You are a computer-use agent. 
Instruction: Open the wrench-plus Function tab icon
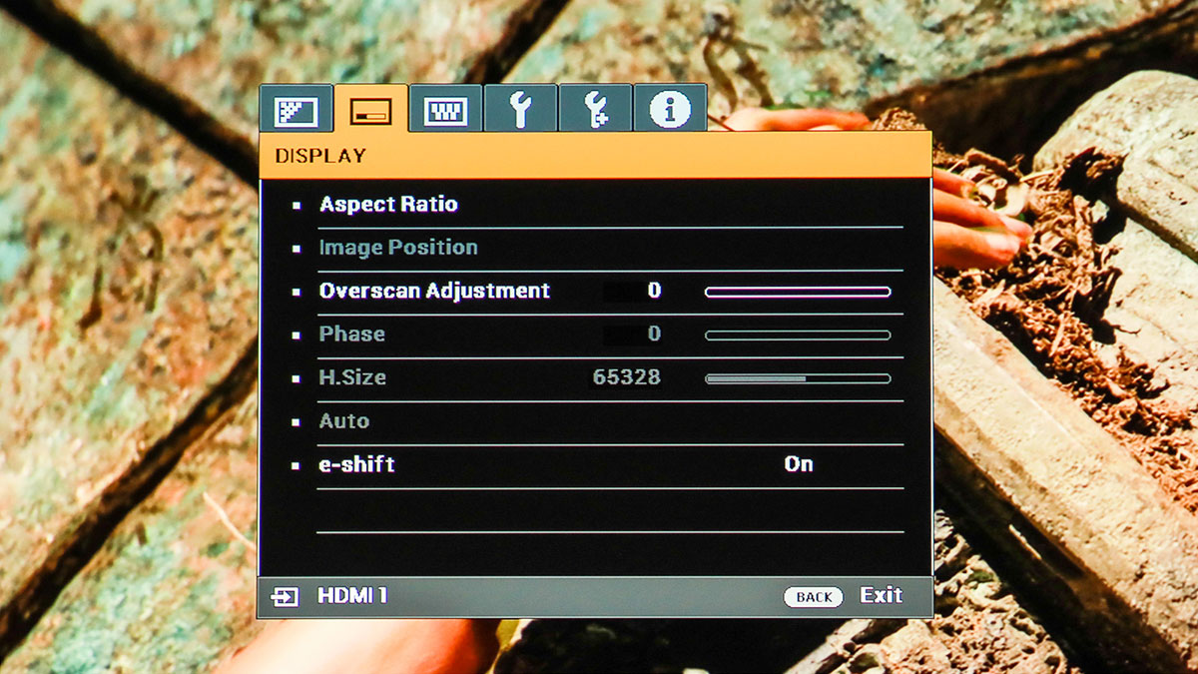(596, 109)
